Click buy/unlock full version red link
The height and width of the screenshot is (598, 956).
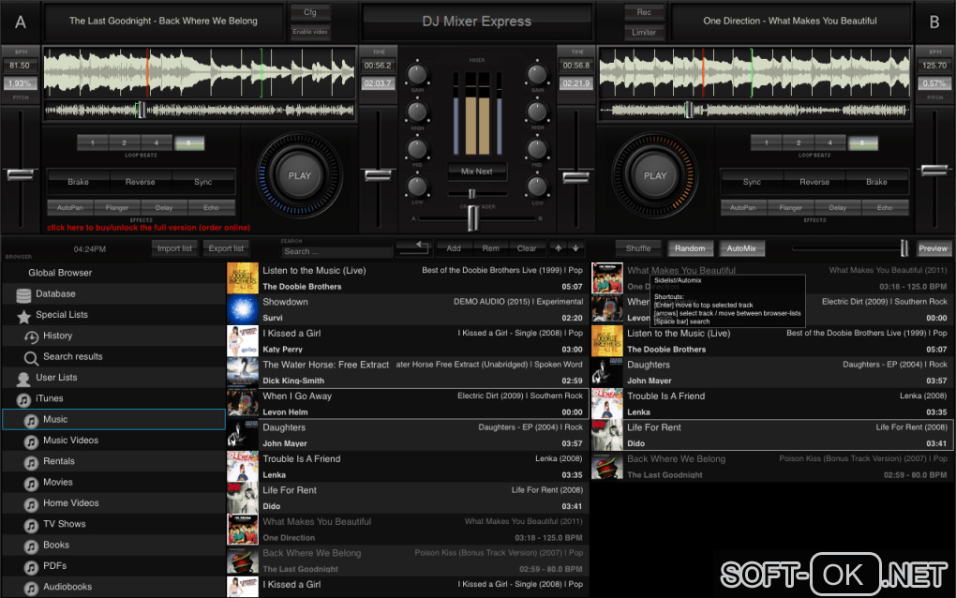click(149, 228)
